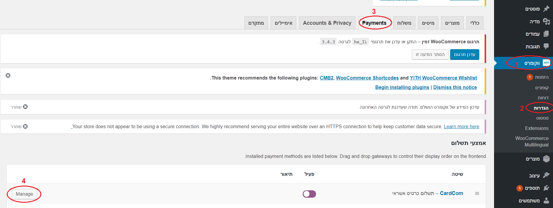Switch to the Accounts & Privacy tab

tap(327, 23)
